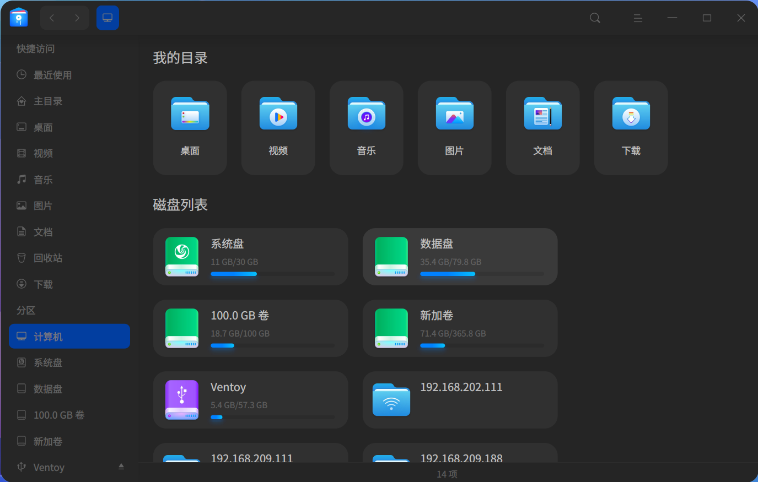The width and height of the screenshot is (758, 482).
Task: Open 100.0 GB 卷 in the sidebar
Action: tap(69, 415)
